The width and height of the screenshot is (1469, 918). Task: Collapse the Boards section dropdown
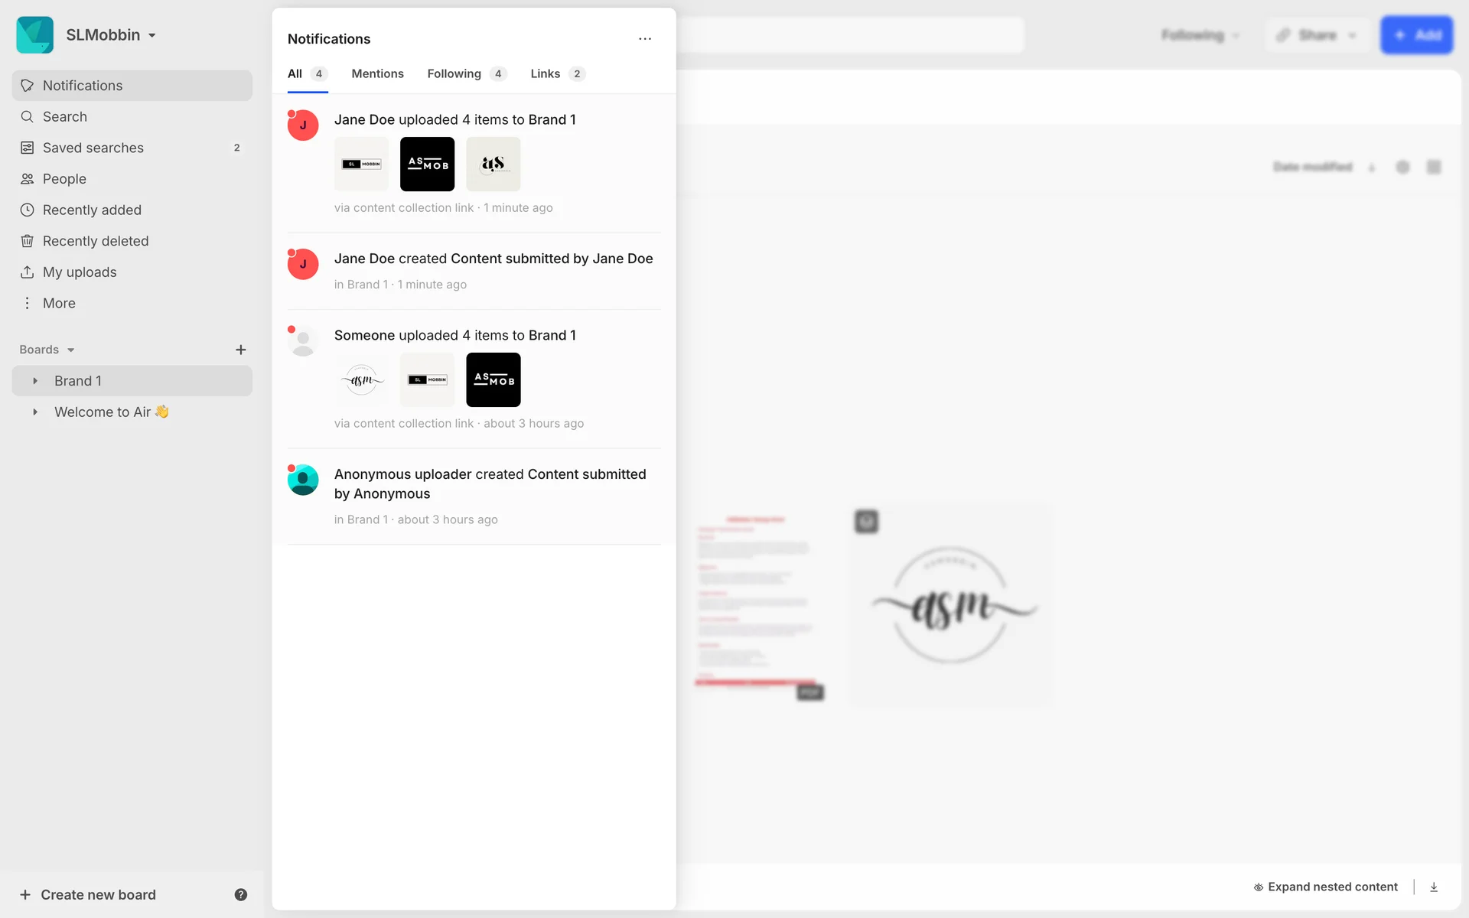point(70,350)
